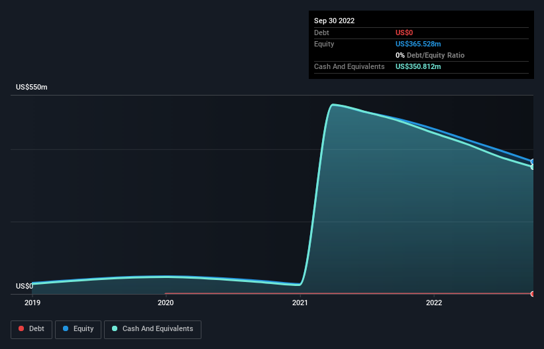Toggle the Equity legend button
544x349 pixels.
(78, 329)
